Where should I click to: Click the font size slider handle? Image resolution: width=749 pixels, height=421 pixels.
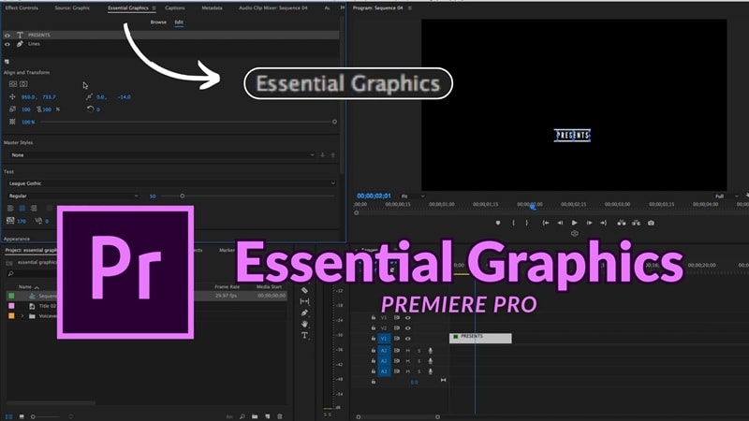[182, 196]
